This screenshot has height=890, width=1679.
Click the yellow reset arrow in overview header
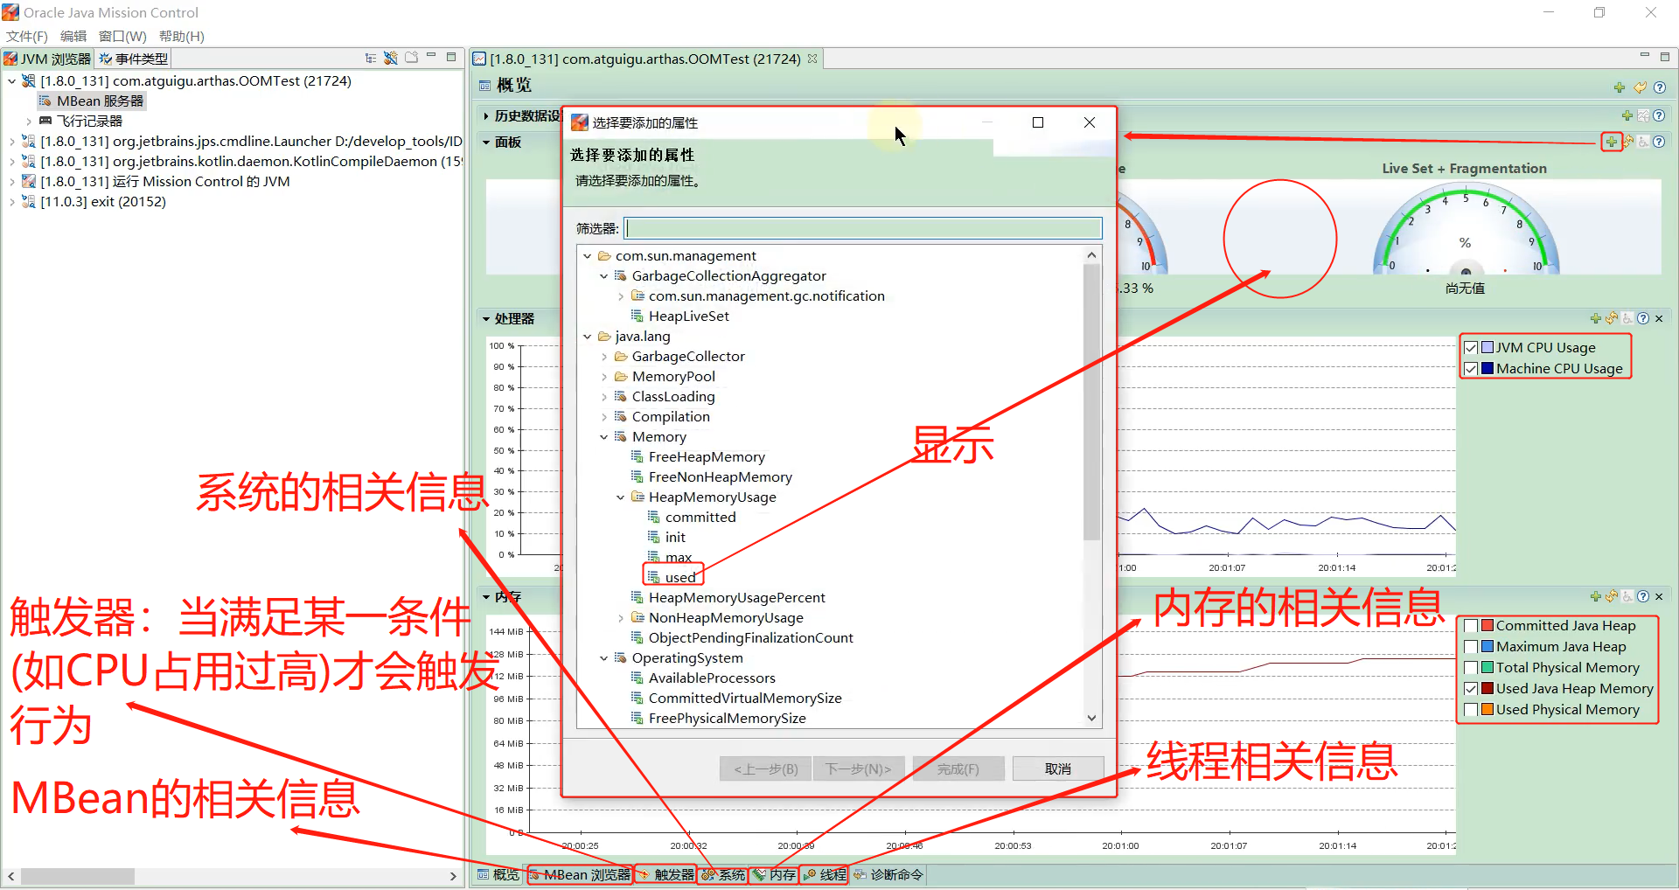(x=1640, y=87)
